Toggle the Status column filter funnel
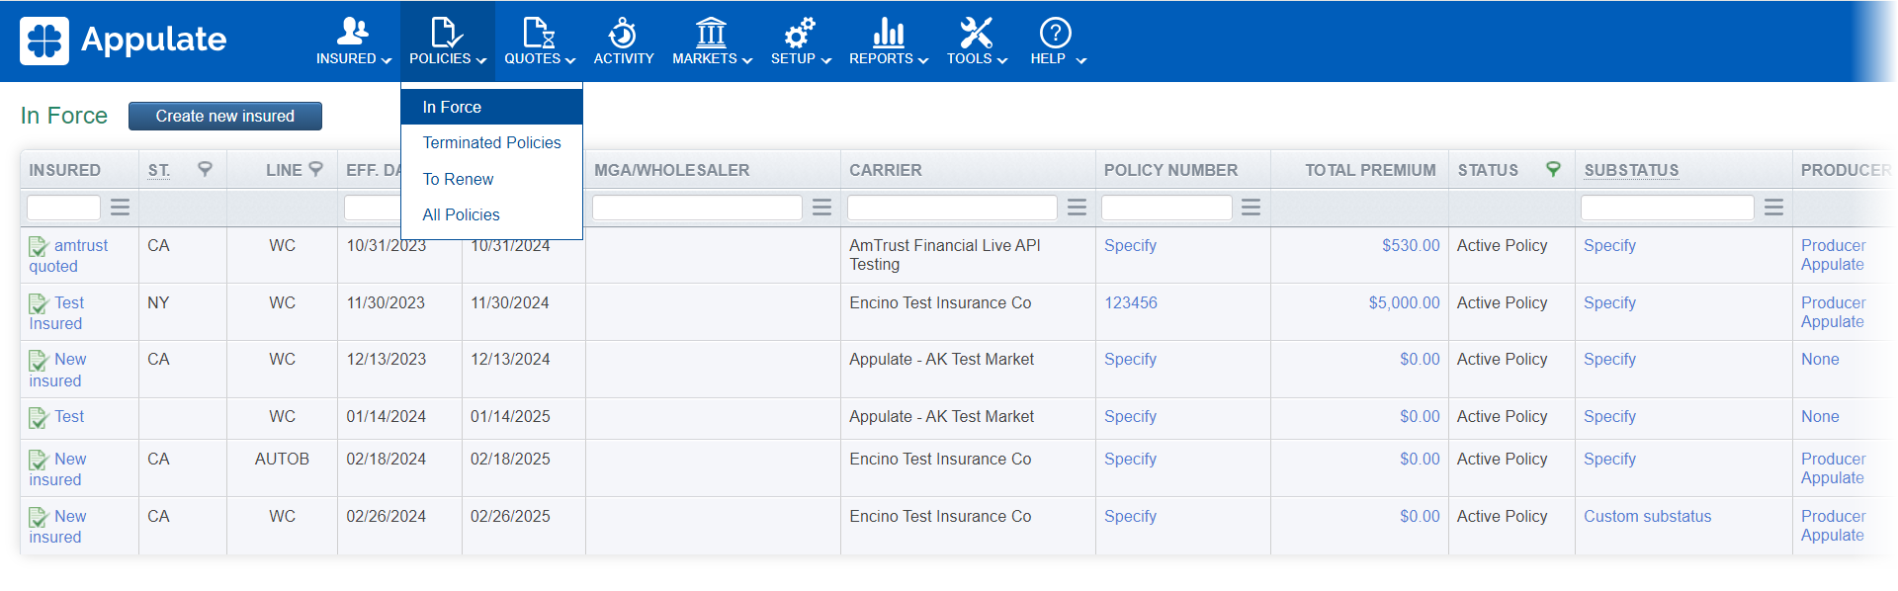This screenshot has width=1898, height=591. point(1553,169)
